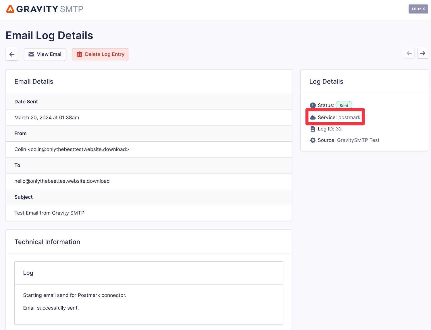Viewport: 431px width, 330px height.
Task: Go back with the left arrow button
Action: 12,54
